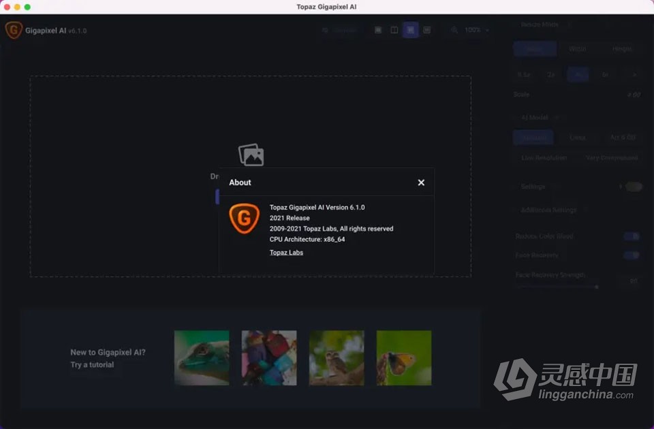This screenshot has width=654, height=429.
Task: Choose the 4x scale option
Action: [578, 75]
